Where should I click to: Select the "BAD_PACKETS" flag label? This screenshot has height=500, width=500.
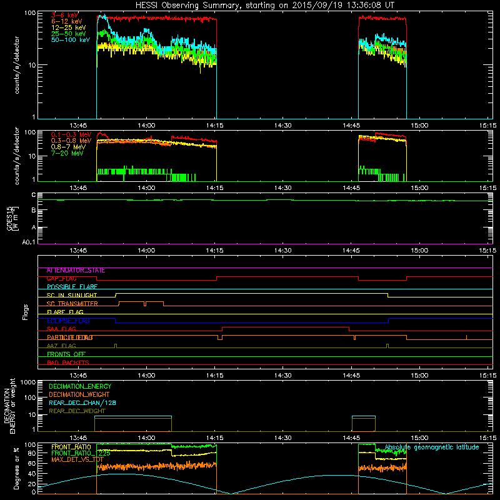pos(68,362)
